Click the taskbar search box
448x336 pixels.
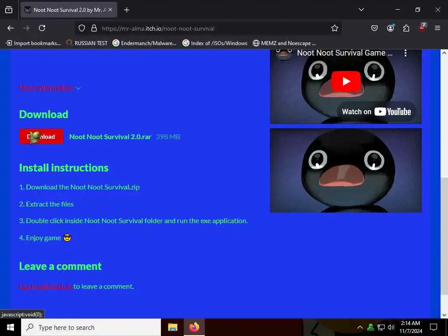click(x=91, y=327)
